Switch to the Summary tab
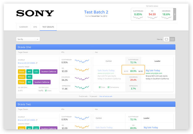The width and height of the screenshot is (193, 134). [x=23, y=27]
